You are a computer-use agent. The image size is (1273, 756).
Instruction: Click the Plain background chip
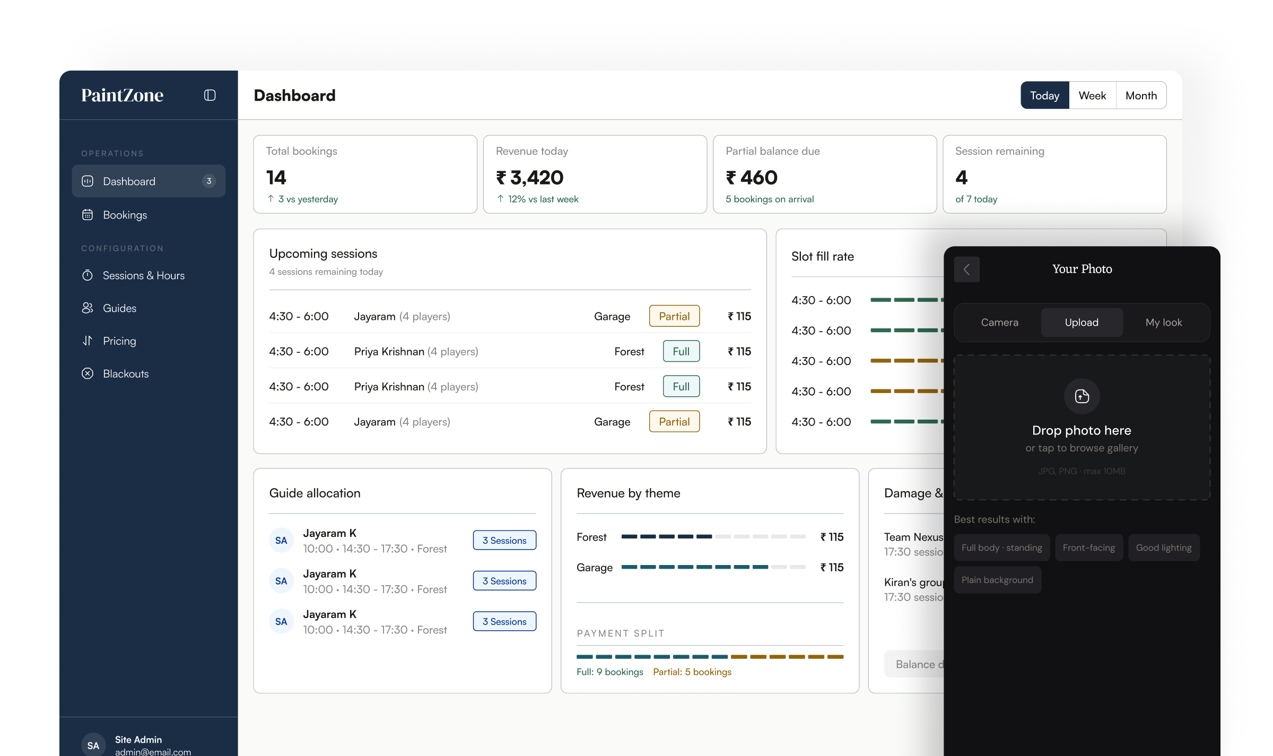click(x=997, y=580)
